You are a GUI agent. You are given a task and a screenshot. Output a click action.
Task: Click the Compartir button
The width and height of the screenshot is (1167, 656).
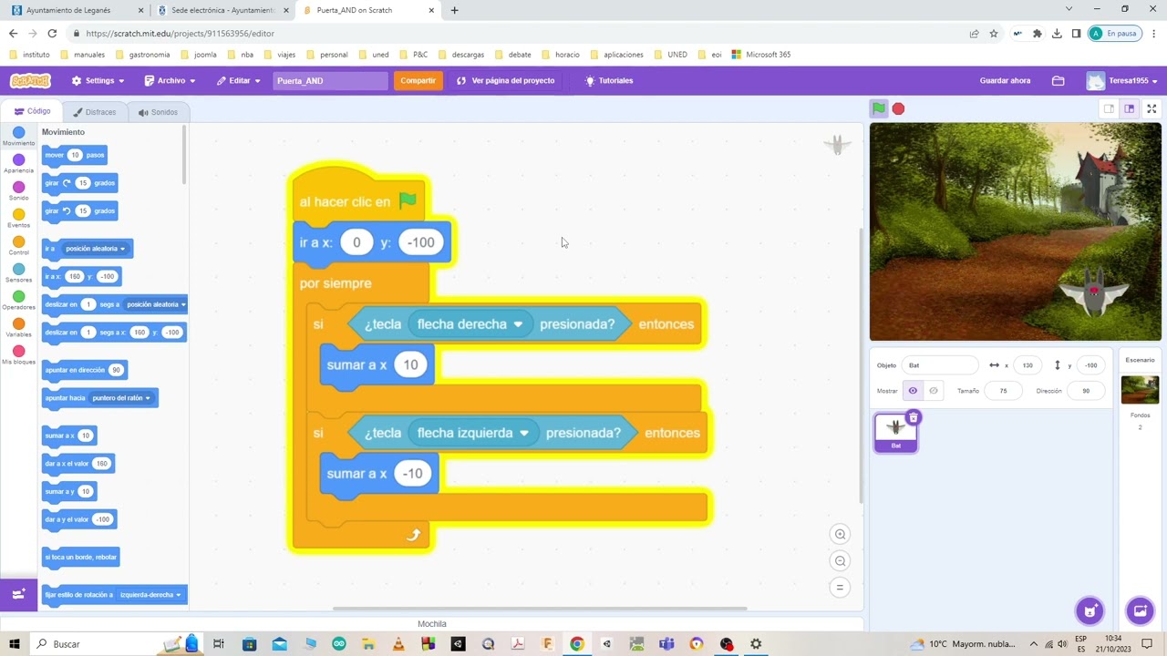pyautogui.click(x=418, y=80)
